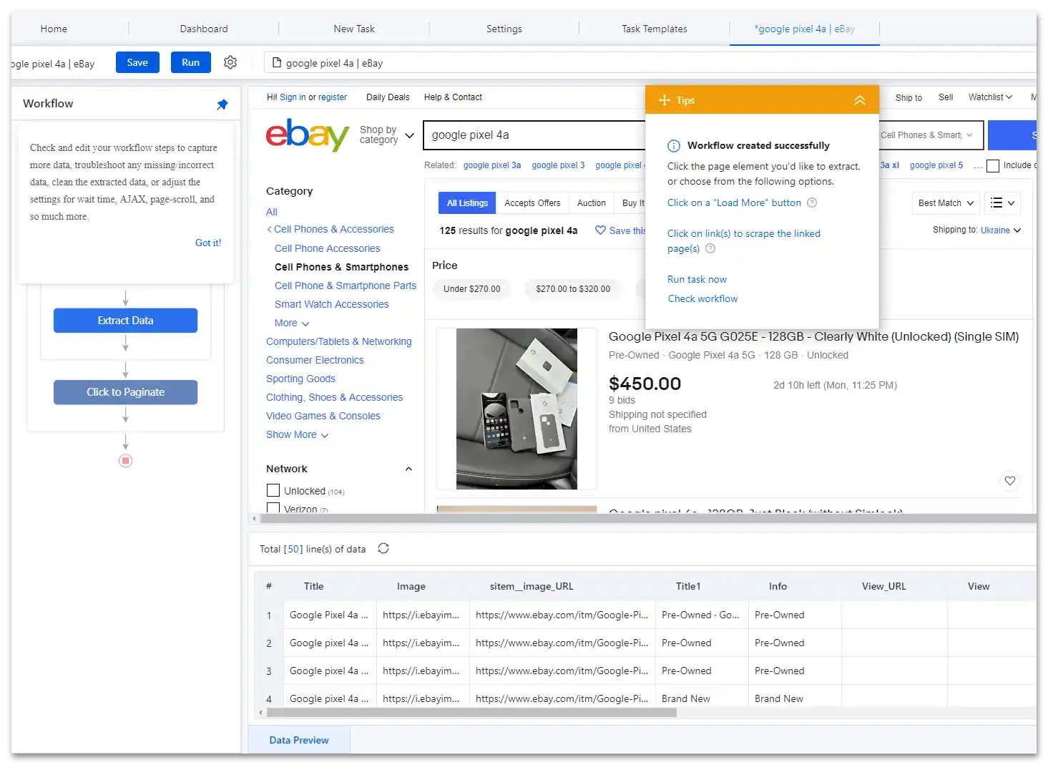Tick the Verizon network checkbox
Image resolution: width=1048 pixels, height=765 pixels.
point(273,507)
